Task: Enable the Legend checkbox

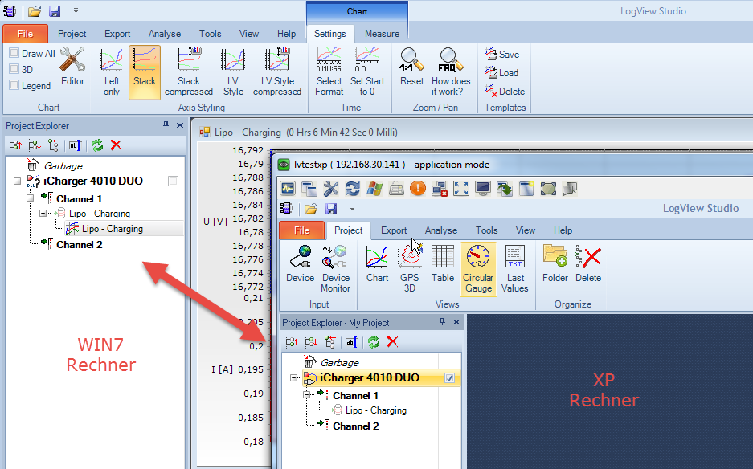Action: [x=14, y=85]
